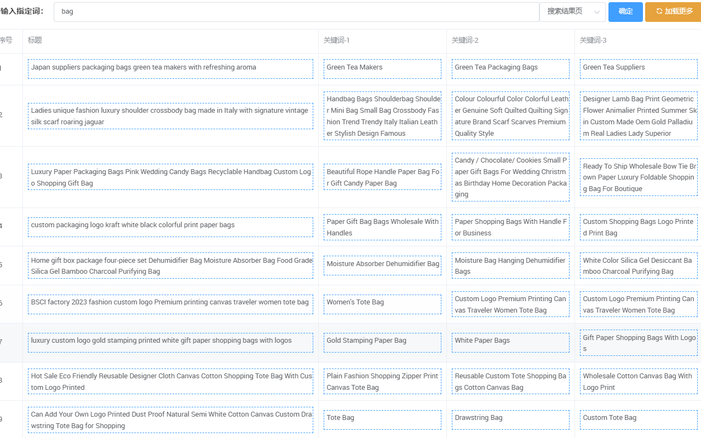Viewport: 701px width, 438px height.
Task: Click the 关键词-3 column header
Action: pyautogui.click(x=593, y=41)
